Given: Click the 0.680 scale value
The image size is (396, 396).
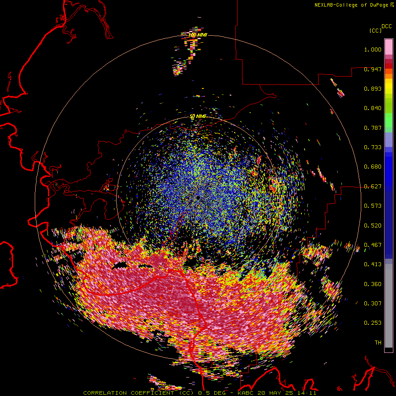Looking at the screenshot, I should 373,167.
